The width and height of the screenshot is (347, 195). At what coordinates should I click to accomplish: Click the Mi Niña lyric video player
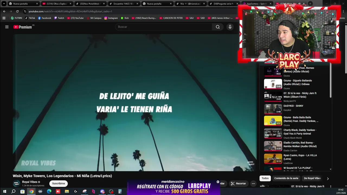tap(135, 103)
